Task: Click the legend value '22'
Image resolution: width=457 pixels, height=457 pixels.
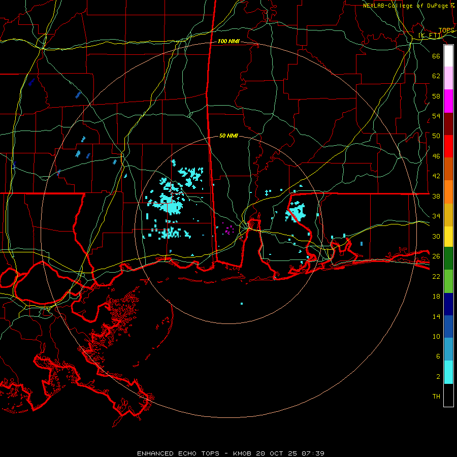Action: 436,276
